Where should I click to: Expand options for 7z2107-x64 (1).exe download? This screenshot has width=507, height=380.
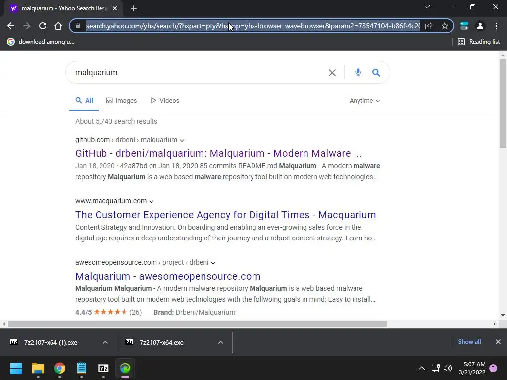click(x=105, y=342)
